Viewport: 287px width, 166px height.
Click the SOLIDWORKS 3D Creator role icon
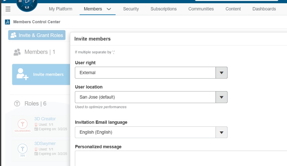(x=23, y=124)
